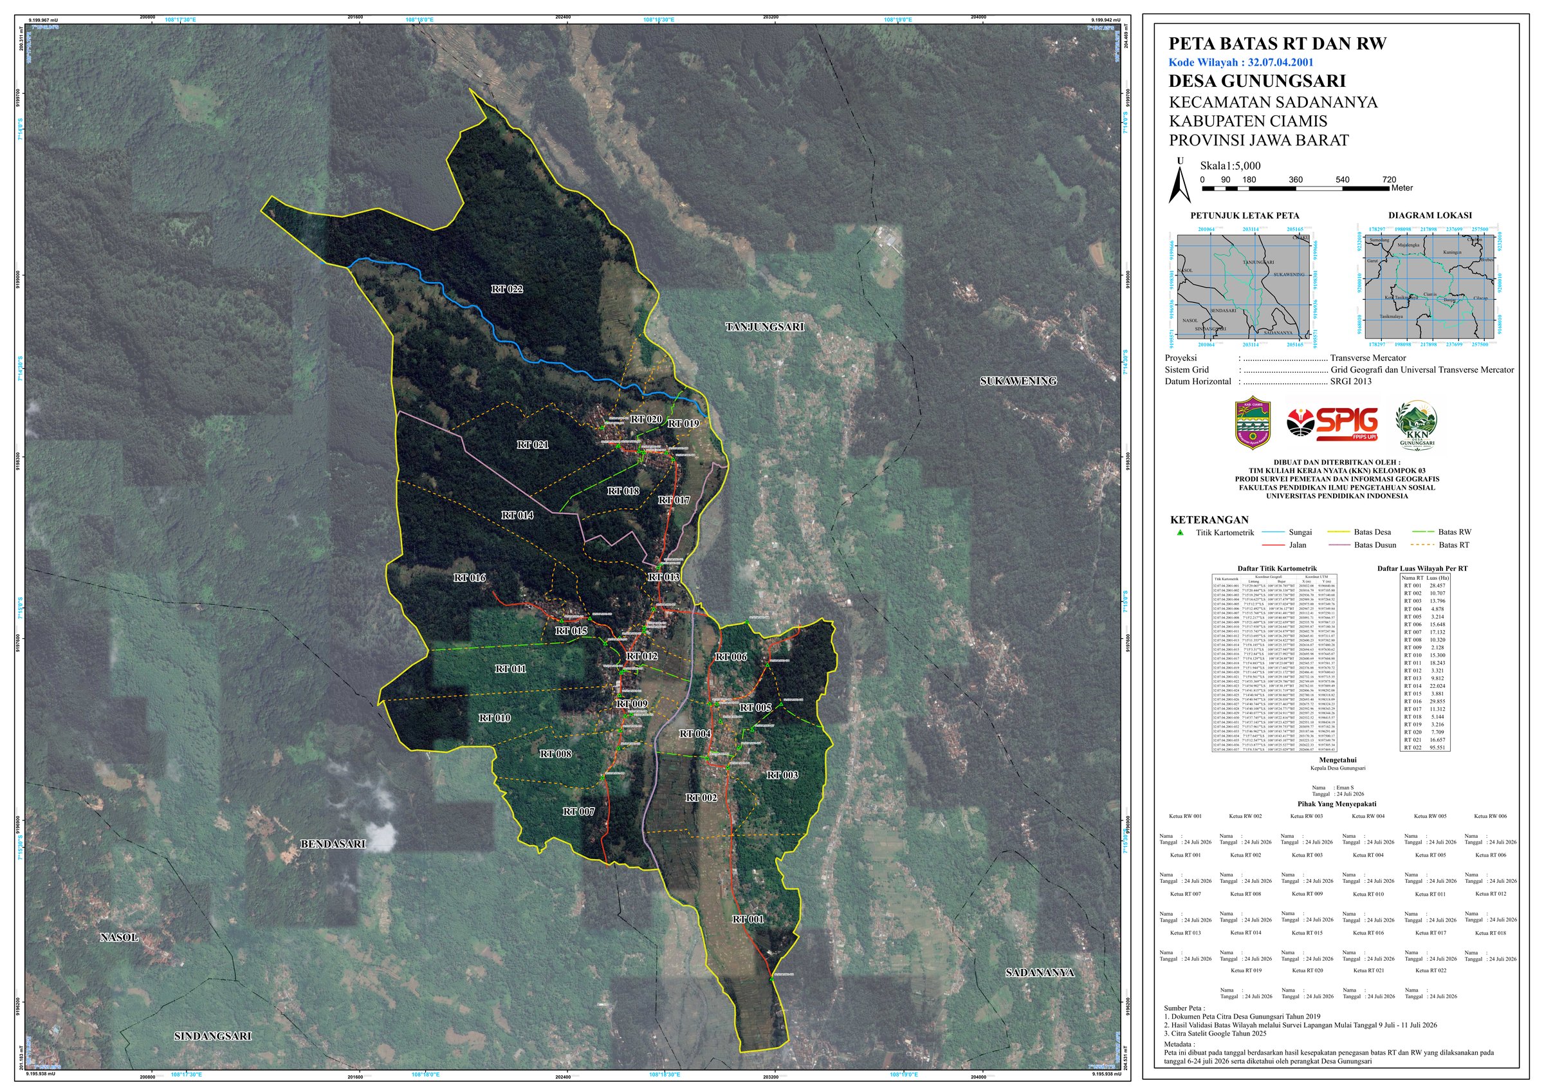Click the NASOL label on the map
Screen dimensions: 1544x1092
119,938
